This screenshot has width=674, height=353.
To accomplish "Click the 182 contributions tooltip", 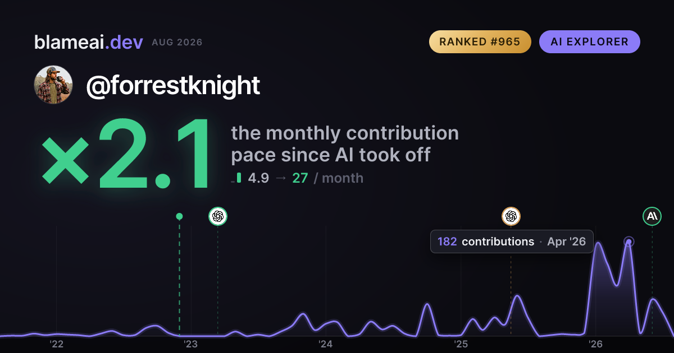I will [x=512, y=241].
